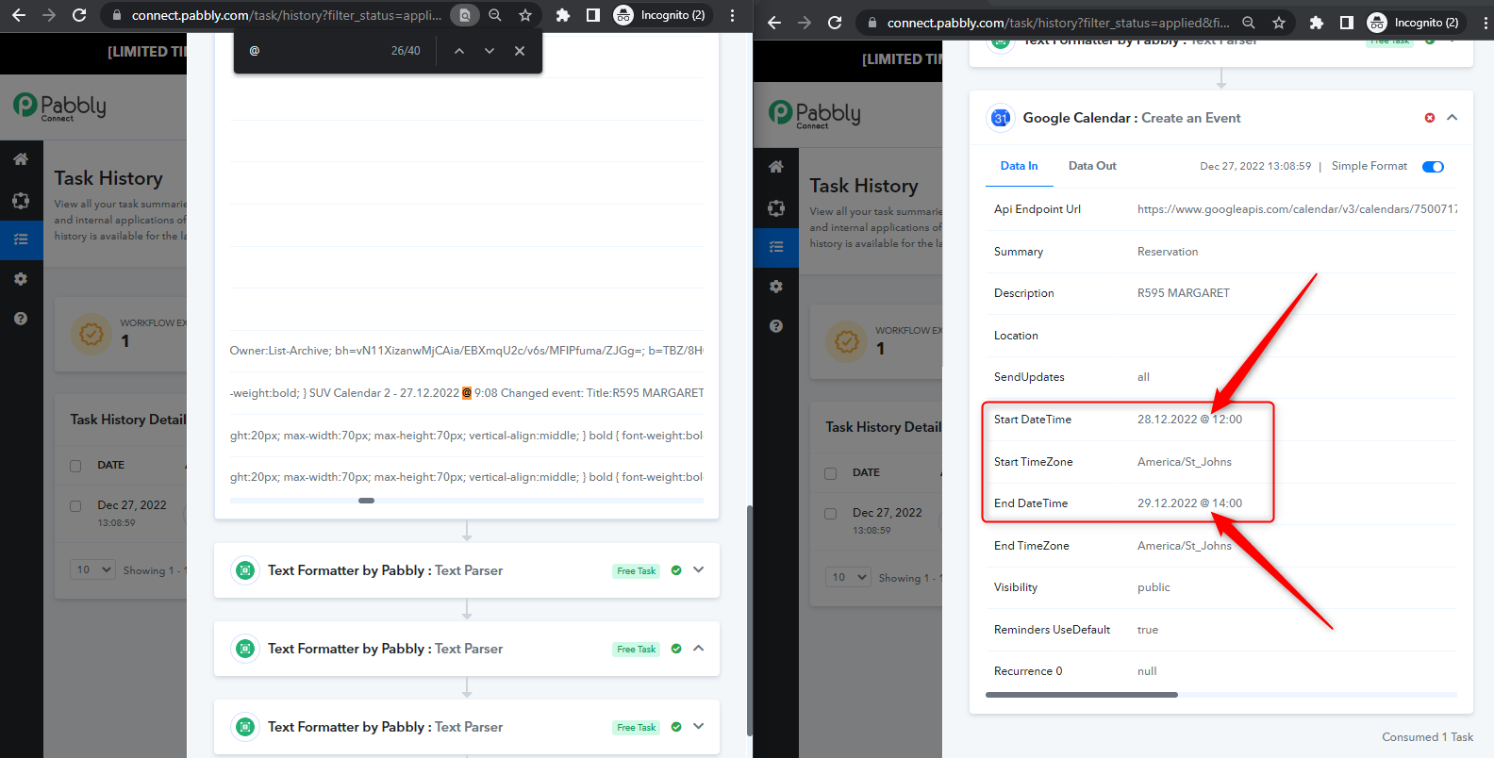Open Chrome kebab menu in find-bar browser window
1494x758 pixels.
[732, 15]
